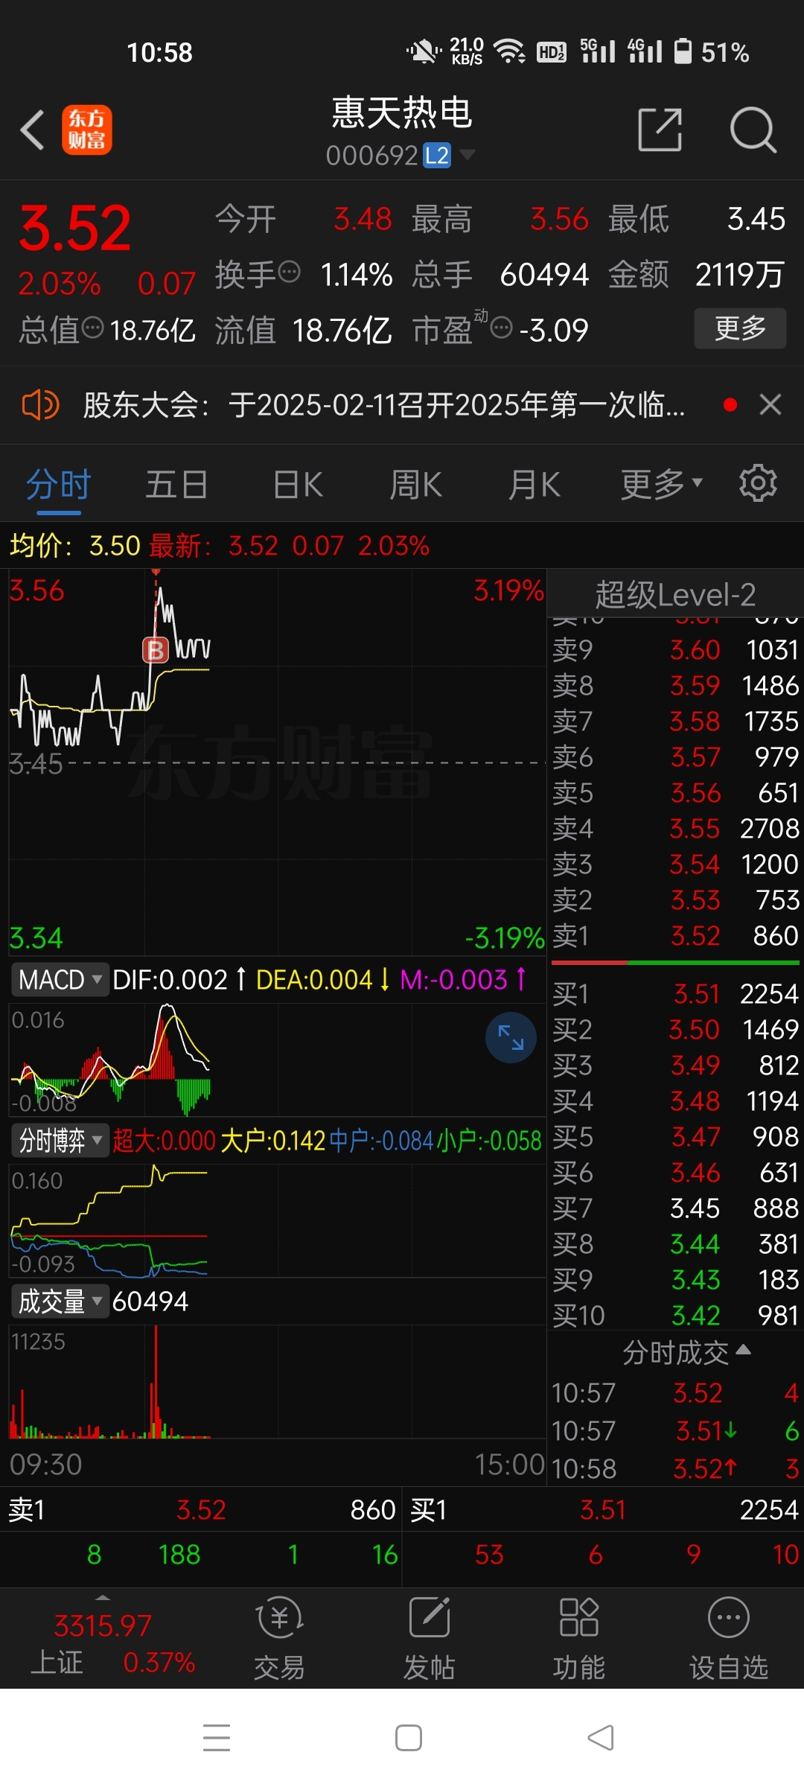Switch to the 月K chart tab
Image resolution: width=804 pixels, height=1787 pixels.
click(534, 485)
